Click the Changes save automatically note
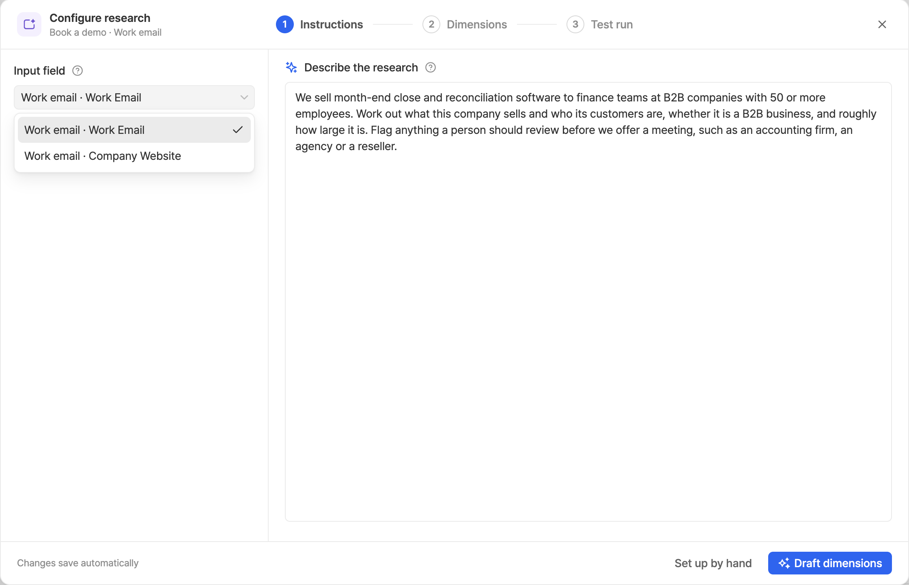The width and height of the screenshot is (909, 585). (x=78, y=563)
